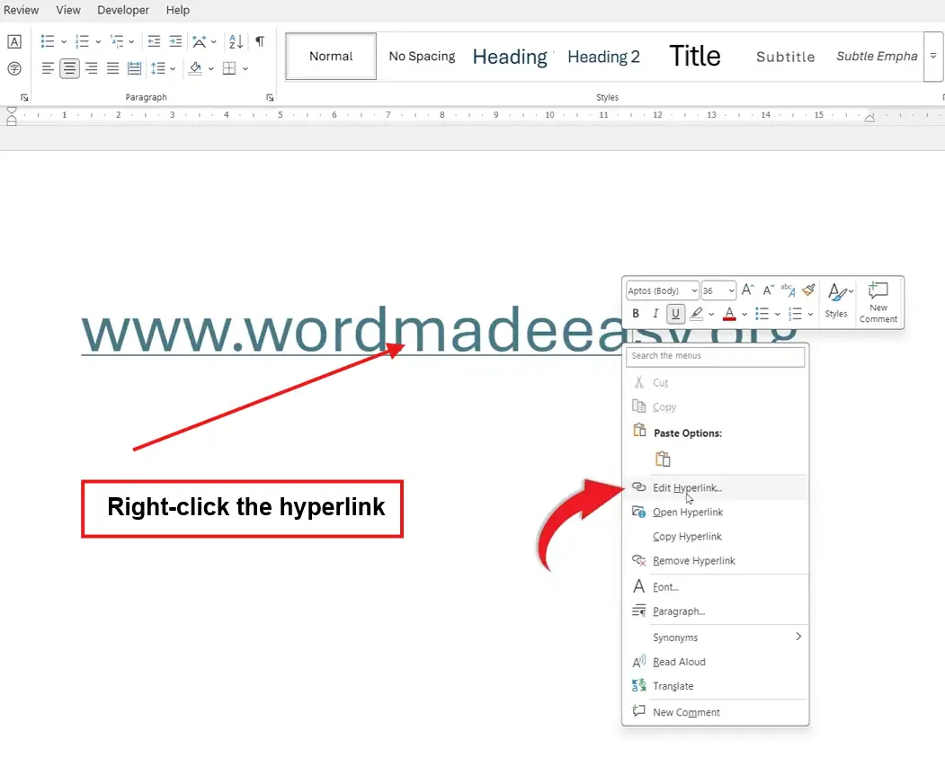Choose Translate from context menu
This screenshot has height=776, width=945.
point(715,686)
